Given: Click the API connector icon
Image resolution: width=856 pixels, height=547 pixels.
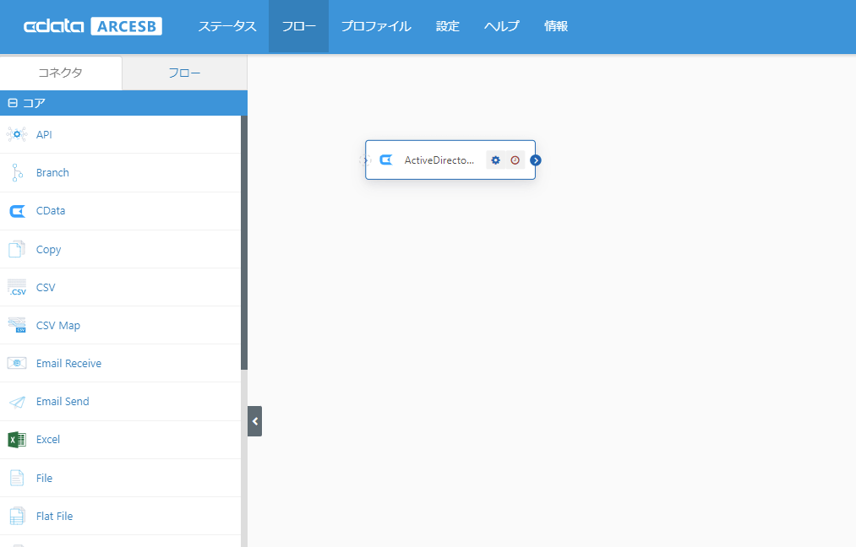Looking at the screenshot, I should (x=17, y=134).
